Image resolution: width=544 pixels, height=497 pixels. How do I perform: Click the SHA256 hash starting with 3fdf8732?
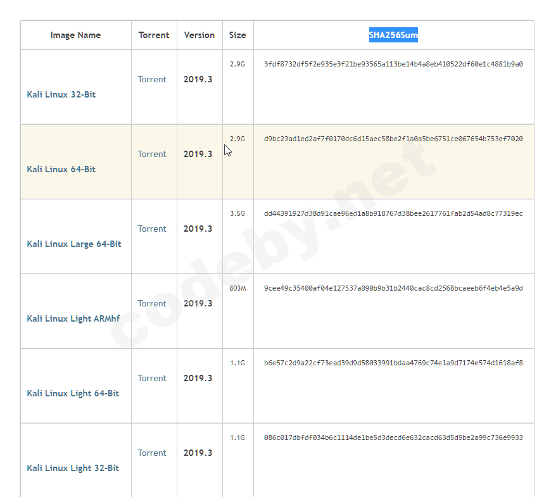[393, 64]
